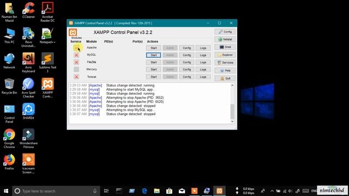Open Logs for MySQL

click(x=203, y=55)
